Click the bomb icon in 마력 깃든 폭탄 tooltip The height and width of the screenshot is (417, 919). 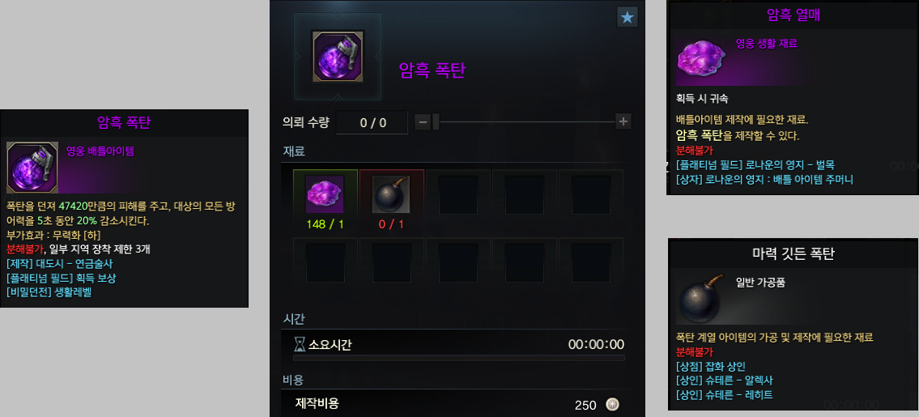(x=701, y=298)
